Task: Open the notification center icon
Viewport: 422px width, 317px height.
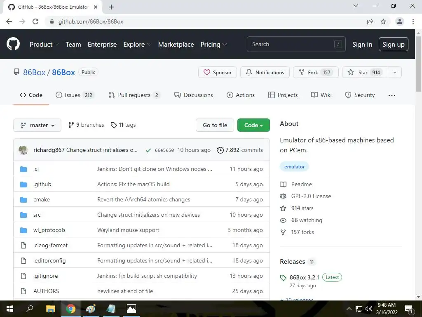Action: tap(409, 309)
